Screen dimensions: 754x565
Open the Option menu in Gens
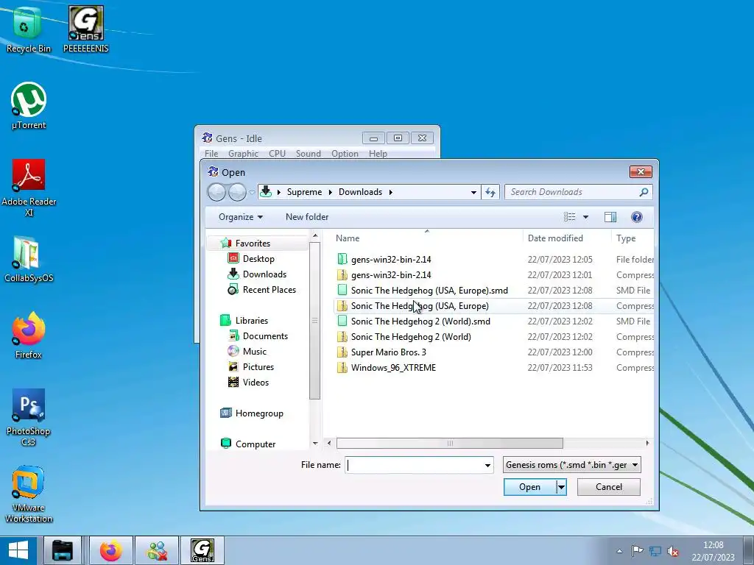(345, 154)
